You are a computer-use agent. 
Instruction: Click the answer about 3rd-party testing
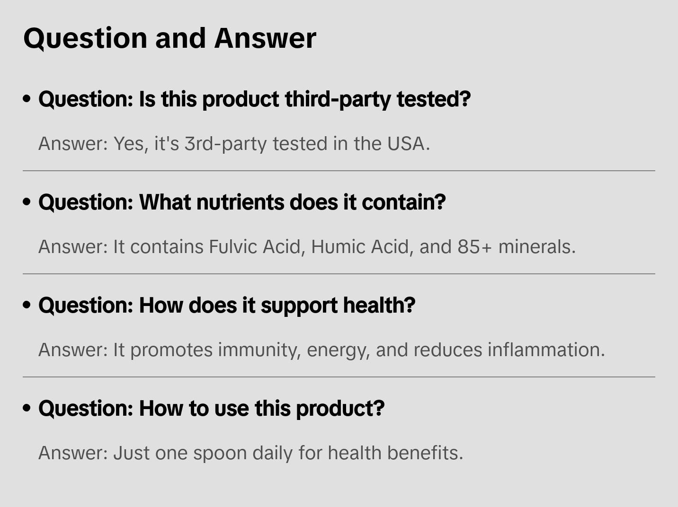[x=234, y=144]
